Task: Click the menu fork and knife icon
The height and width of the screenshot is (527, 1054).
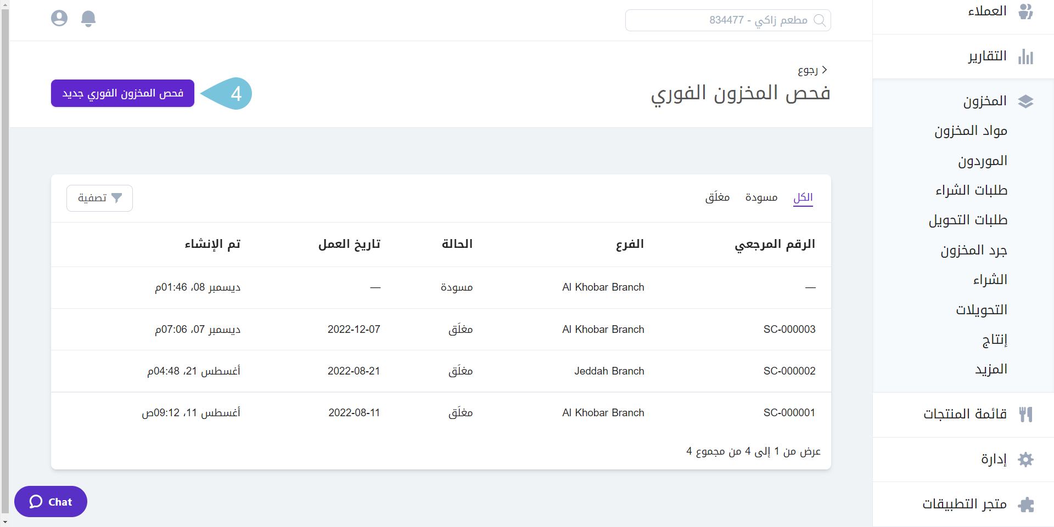Action: tap(1025, 414)
